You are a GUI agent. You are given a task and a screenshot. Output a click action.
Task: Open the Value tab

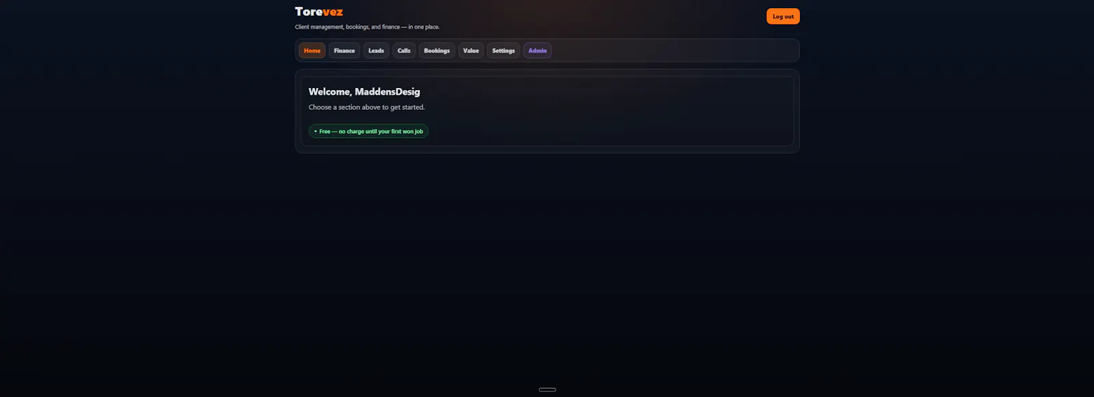tap(471, 50)
